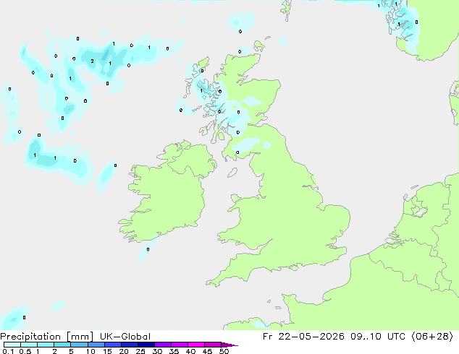Click the 0.5–1 mm legend color swatch
The height and width of the screenshot is (354, 459).
click(29, 345)
